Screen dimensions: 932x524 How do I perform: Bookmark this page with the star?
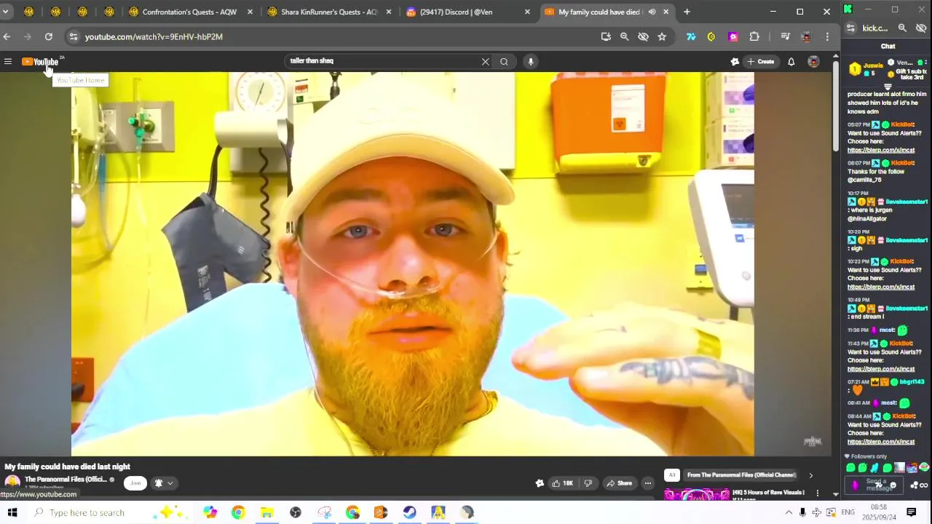(x=662, y=36)
